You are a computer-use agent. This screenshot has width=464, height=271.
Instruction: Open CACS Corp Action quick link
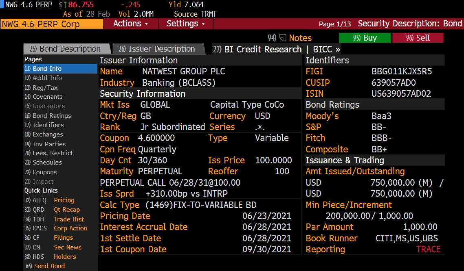56,228
